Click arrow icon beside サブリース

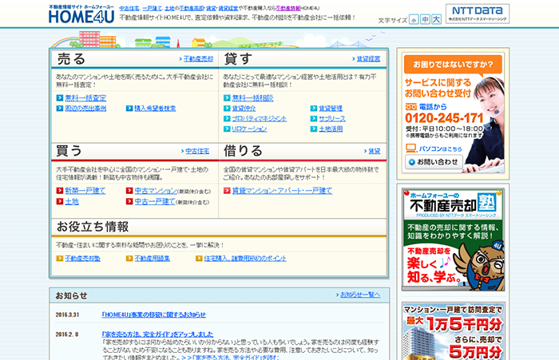pos(314,119)
